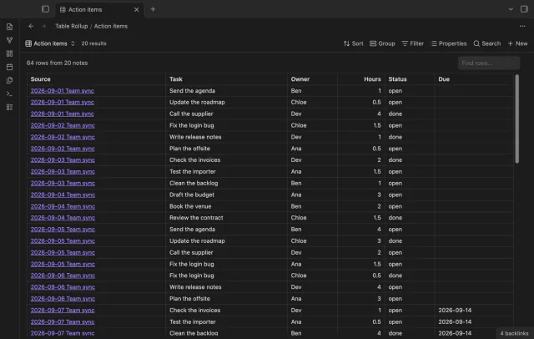This screenshot has height=339, width=534.
Task: Open the canvas grid icon in ribbon
Action: click(x=9, y=53)
